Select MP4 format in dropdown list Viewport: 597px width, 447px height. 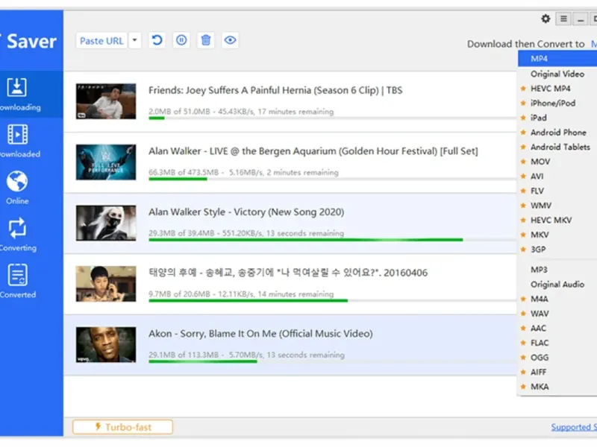click(557, 59)
